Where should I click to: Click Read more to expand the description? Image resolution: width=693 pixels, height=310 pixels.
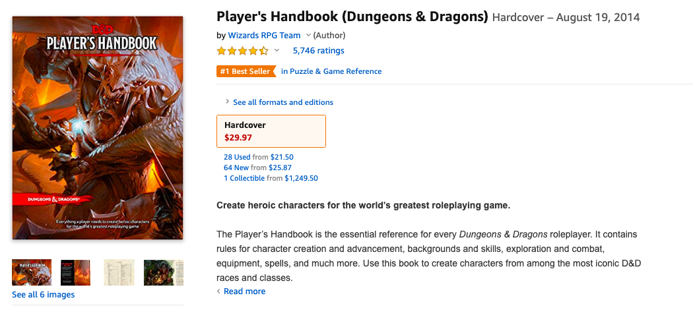tap(244, 292)
